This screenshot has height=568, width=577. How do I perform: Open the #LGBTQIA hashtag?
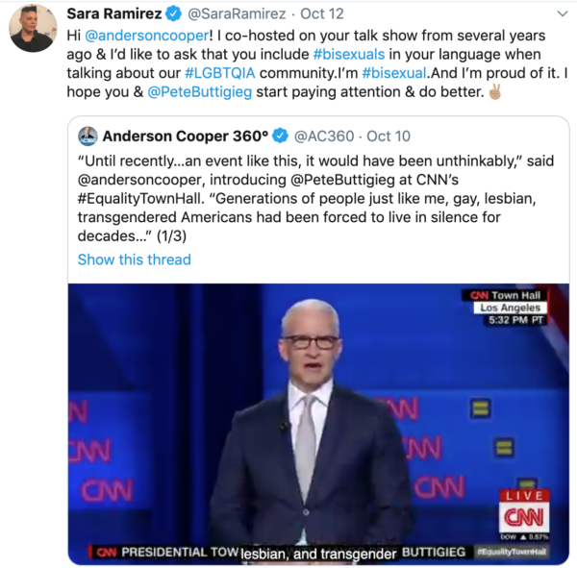click(220, 73)
